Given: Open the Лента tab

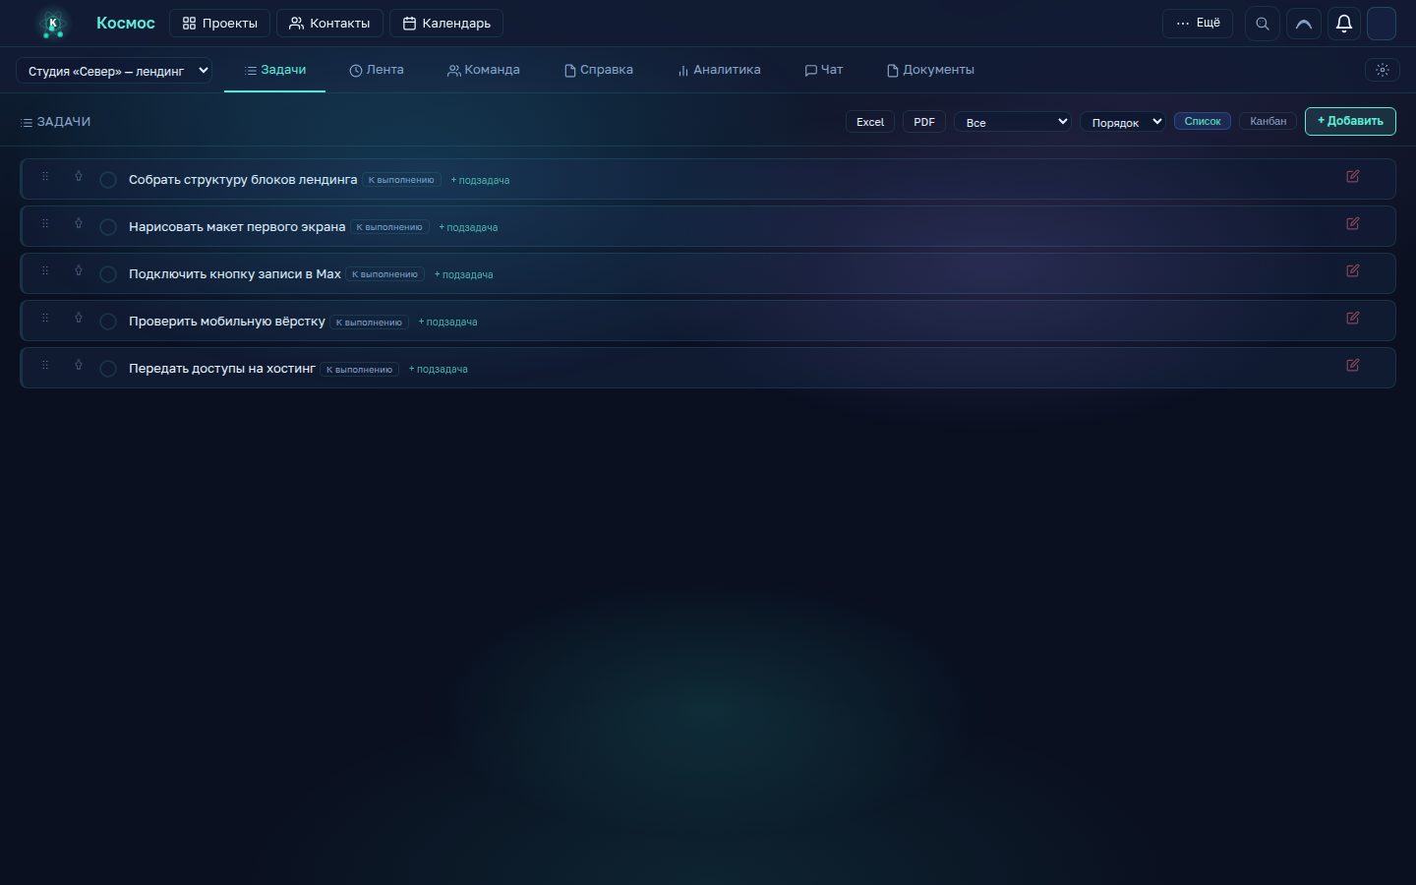Looking at the screenshot, I should click(x=377, y=70).
